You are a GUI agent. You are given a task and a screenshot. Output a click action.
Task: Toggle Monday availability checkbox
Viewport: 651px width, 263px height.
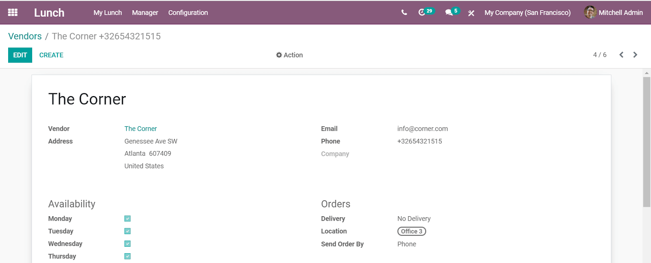[127, 219]
